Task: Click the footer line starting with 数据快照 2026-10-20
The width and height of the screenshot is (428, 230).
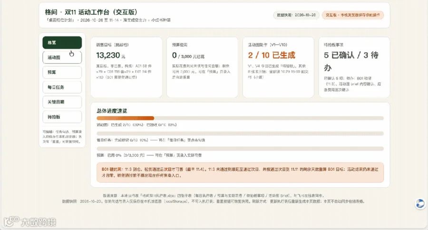Action: tap(214, 202)
